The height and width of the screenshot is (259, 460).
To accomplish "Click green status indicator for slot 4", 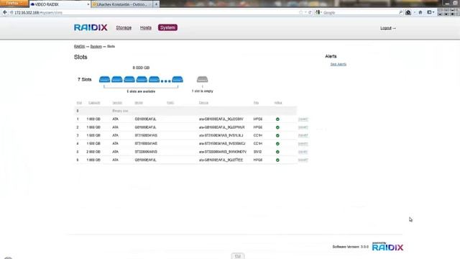I will click(277, 144).
